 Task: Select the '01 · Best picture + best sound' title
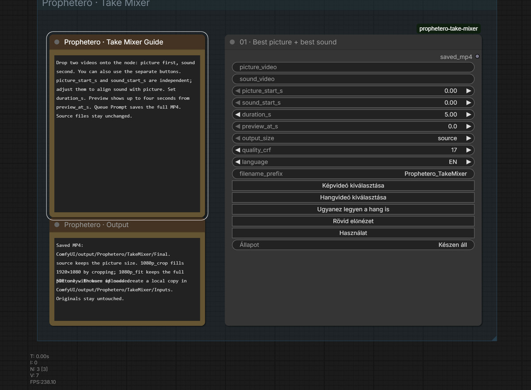(288, 42)
